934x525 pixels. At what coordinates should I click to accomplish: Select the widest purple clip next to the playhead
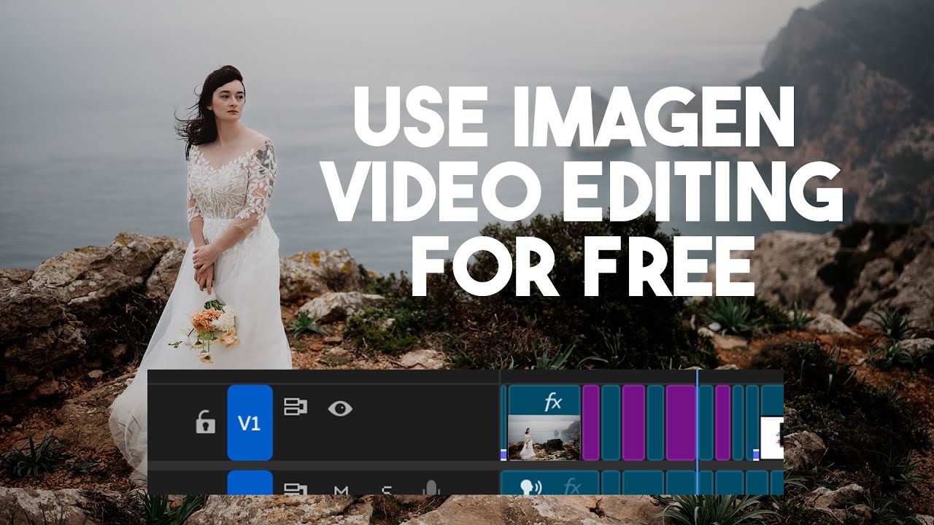click(x=681, y=423)
